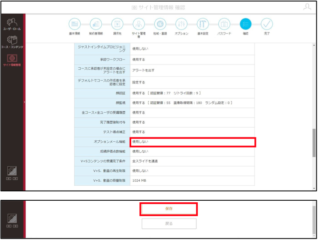Click the 設定する value cell
Image resolution: width=318 pixels, height=240 pixels.
(192, 82)
